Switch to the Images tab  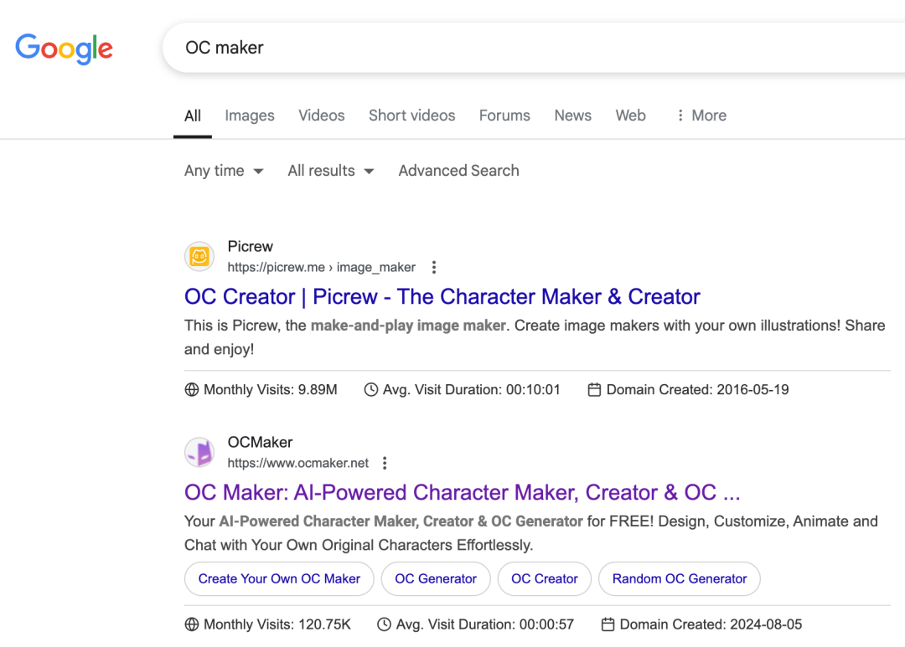(250, 116)
